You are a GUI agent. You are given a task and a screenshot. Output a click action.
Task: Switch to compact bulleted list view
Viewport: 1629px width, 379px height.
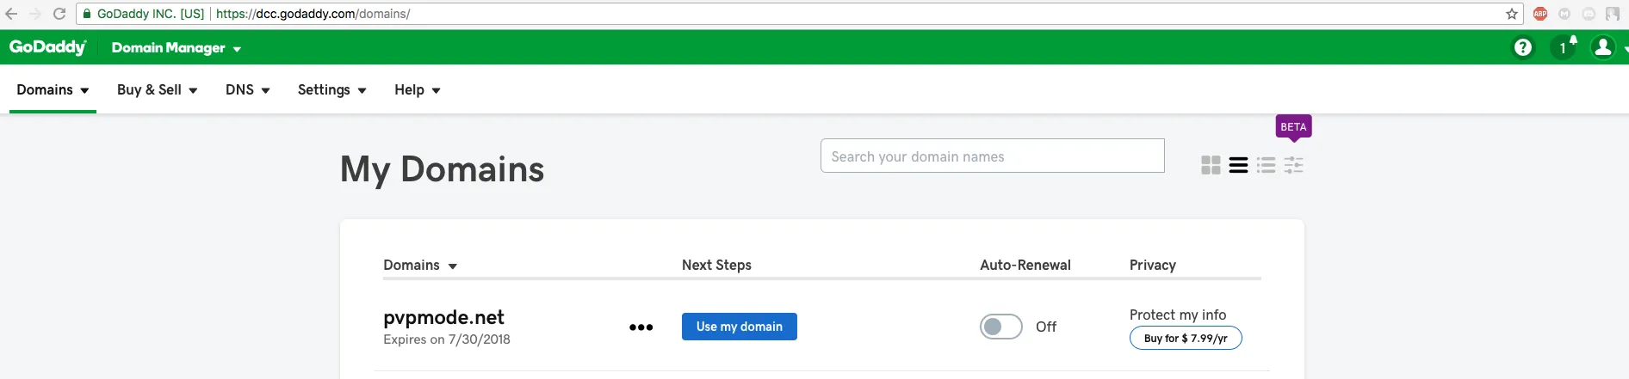point(1266,165)
